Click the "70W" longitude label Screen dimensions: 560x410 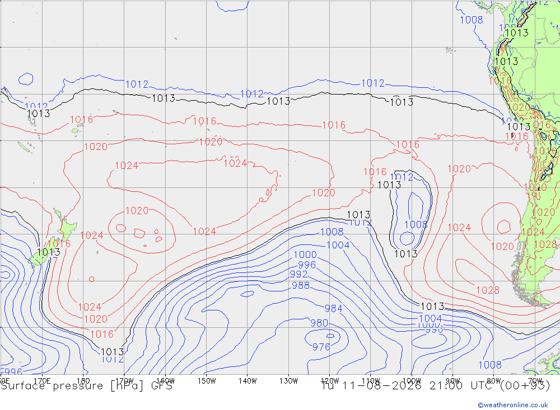tap(535, 381)
